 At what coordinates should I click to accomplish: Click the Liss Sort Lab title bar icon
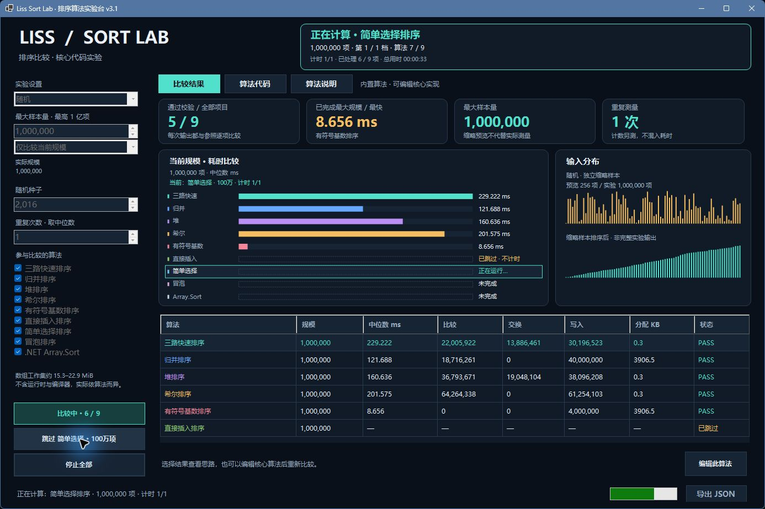click(x=9, y=8)
